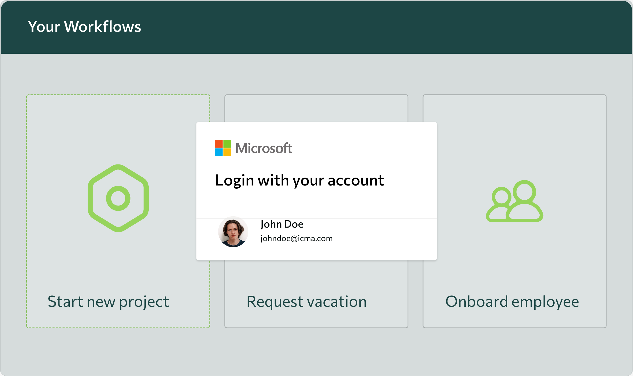Click the Login with your account heading
This screenshot has height=376, width=633.
tap(300, 180)
